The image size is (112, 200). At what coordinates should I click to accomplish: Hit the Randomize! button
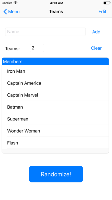pos(56,174)
